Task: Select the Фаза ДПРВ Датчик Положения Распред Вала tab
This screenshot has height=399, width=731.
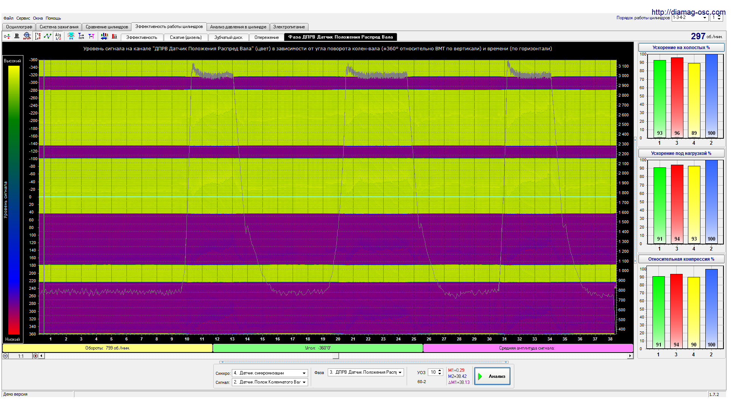Action: 341,37
